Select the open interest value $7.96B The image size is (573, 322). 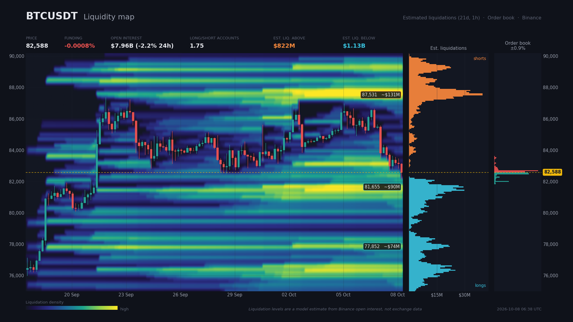click(x=122, y=46)
